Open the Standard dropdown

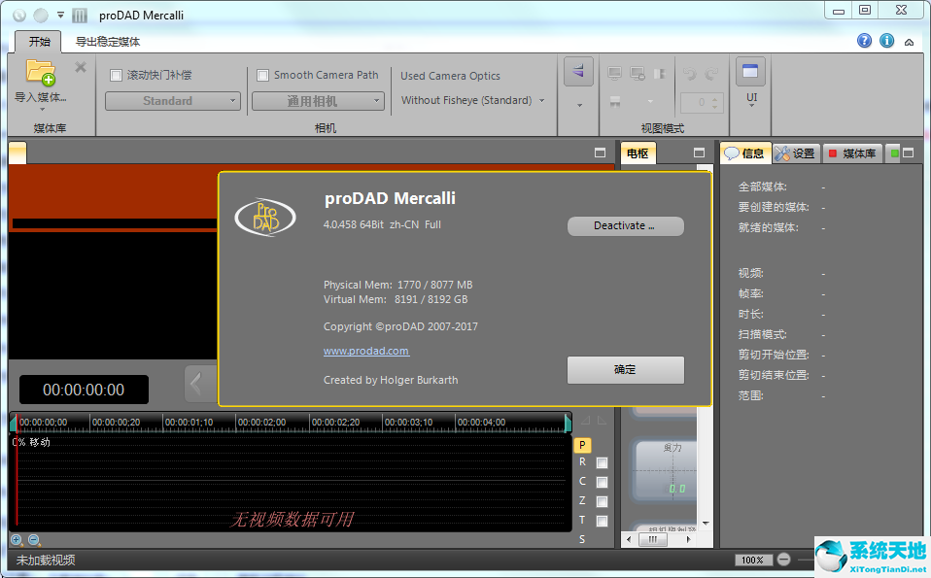173,101
